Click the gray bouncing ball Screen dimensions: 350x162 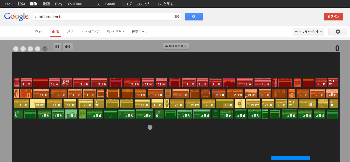coord(150,127)
